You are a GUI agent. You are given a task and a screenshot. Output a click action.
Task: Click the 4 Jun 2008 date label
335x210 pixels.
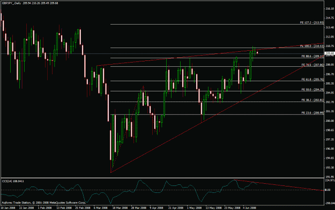click(250, 208)
